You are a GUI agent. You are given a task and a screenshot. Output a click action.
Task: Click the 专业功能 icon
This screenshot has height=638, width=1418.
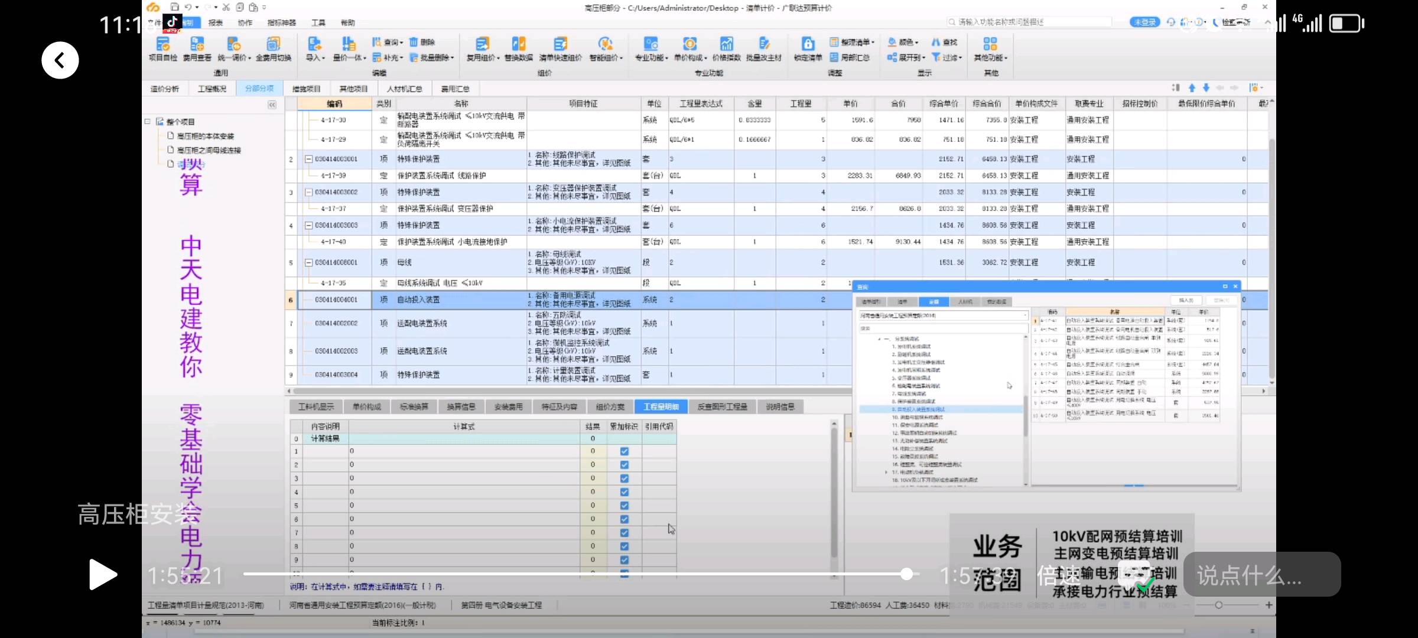tap(651, 44)
